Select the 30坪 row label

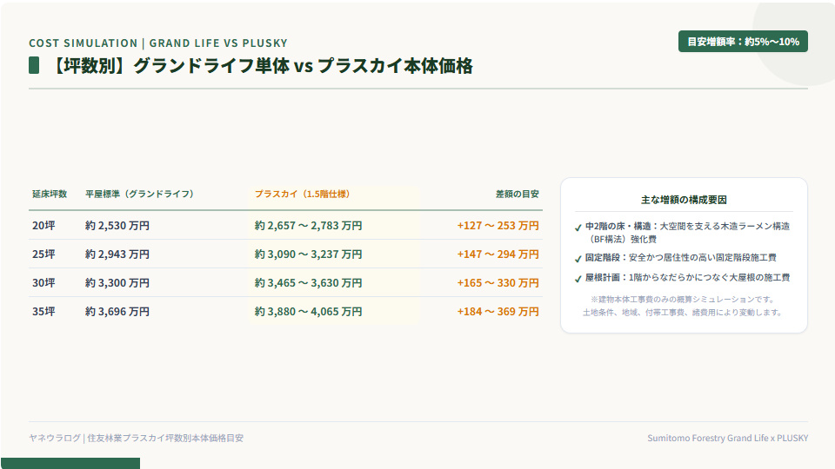[x=43, y=283]
